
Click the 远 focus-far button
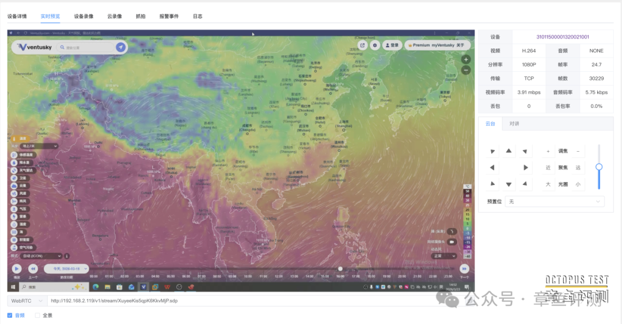point(578,168)
